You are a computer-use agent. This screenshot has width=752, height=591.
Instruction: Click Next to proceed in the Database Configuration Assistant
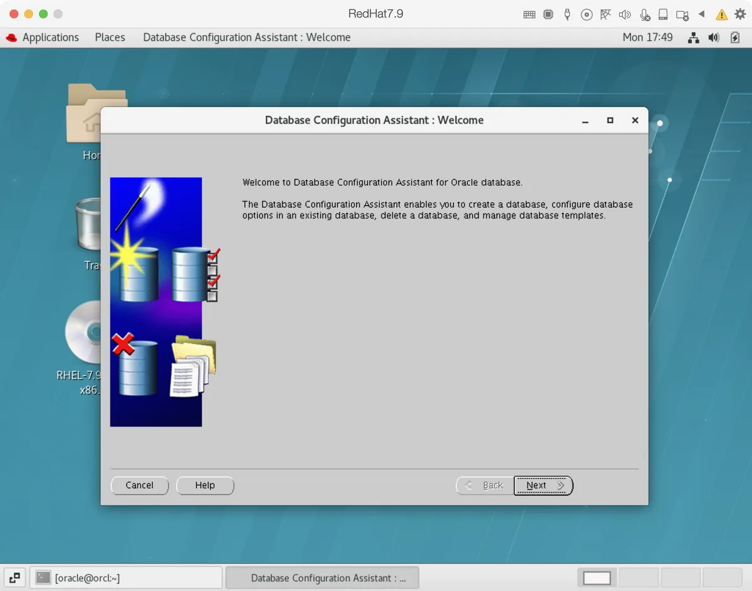(x=543, y=485)
